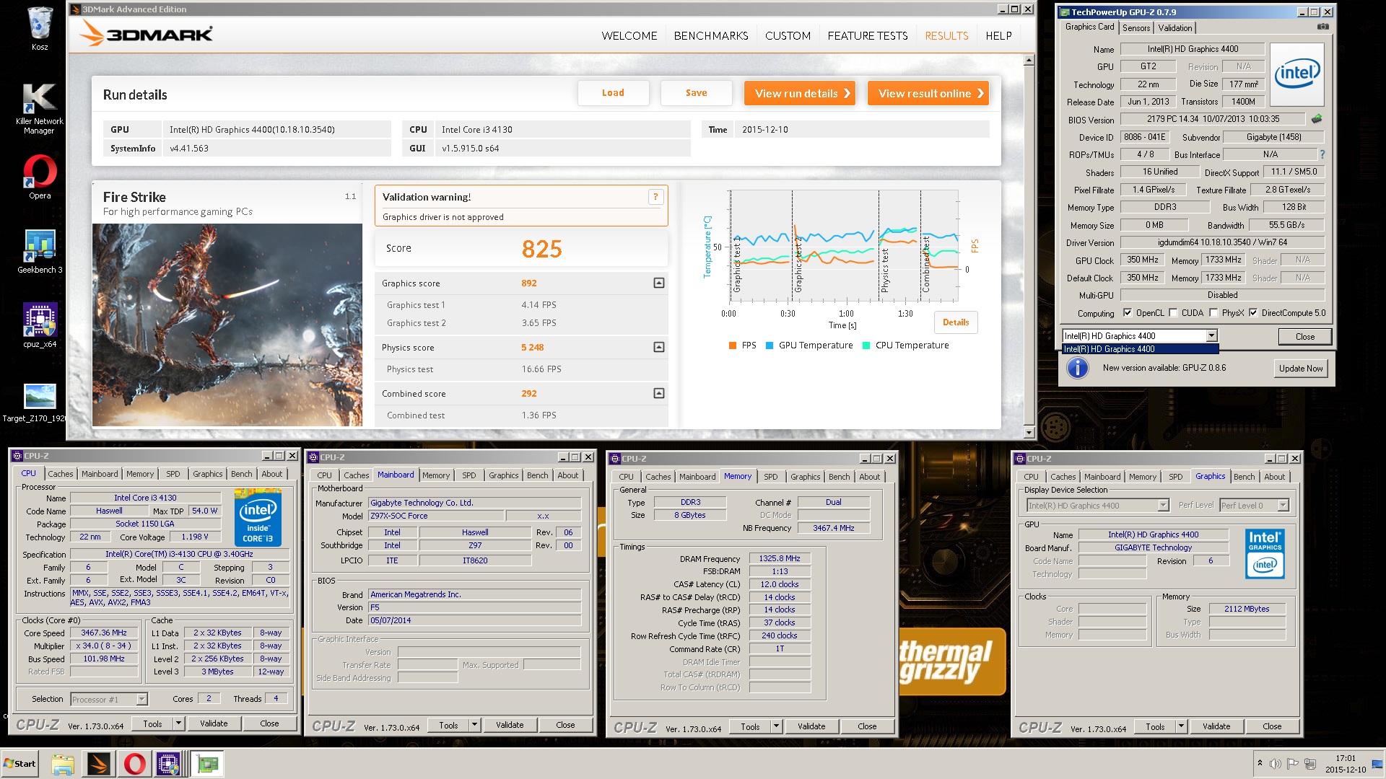Open Tools dropdown arrow in CPU-Z CPU window
This screenshot has width=1386, height=779.
pos(178,723)
